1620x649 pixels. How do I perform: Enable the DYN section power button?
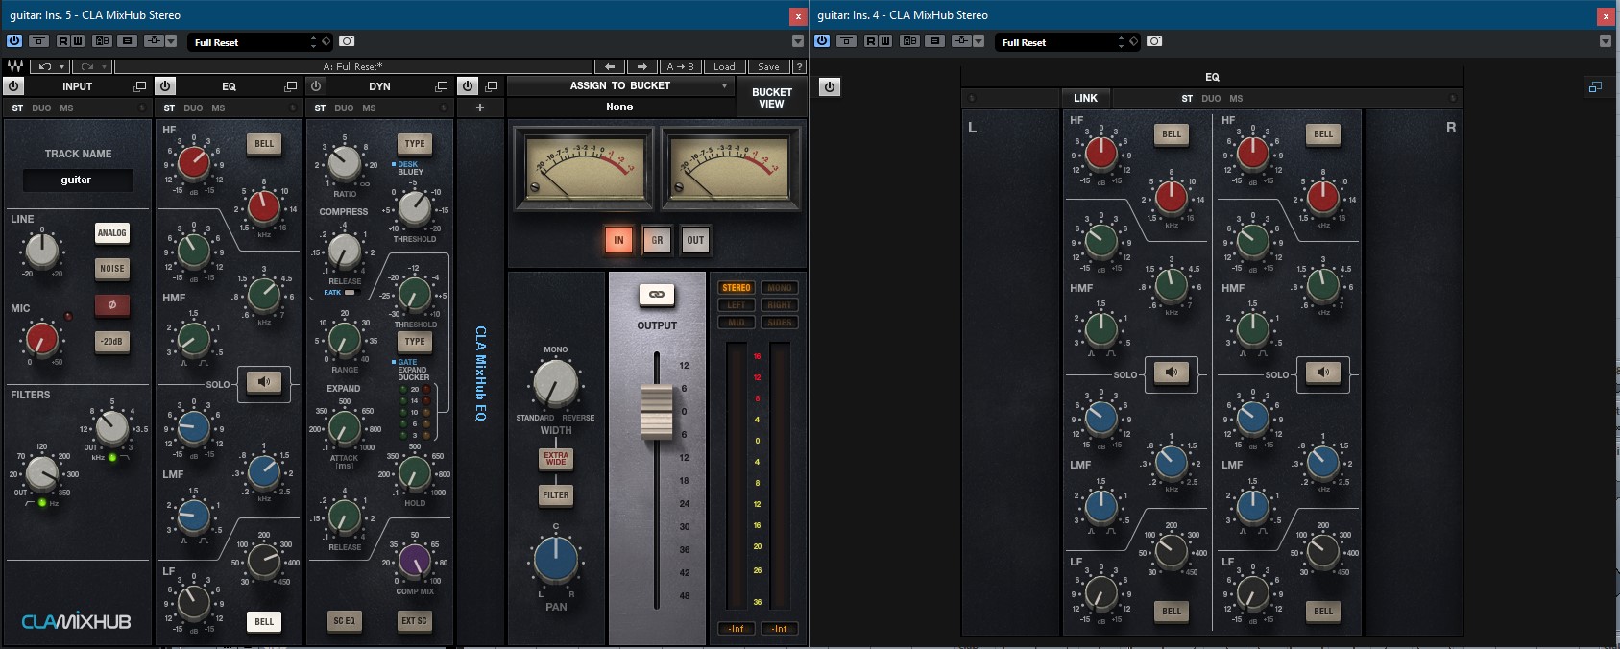[316, 86]
